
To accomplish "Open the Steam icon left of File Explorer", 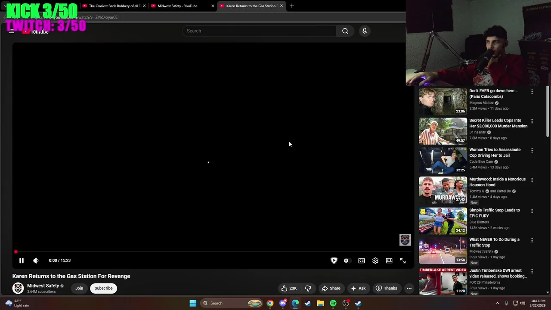I will click(308, 303).
